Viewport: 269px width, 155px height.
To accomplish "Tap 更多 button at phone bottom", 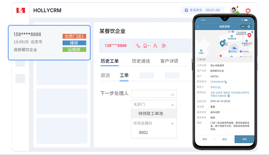I will (205, 139).
